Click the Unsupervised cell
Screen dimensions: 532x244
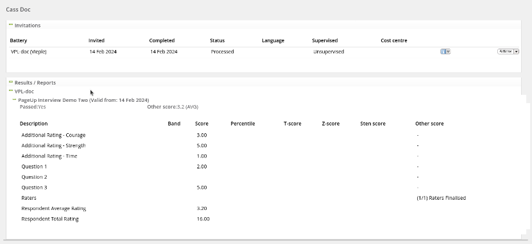329,52
